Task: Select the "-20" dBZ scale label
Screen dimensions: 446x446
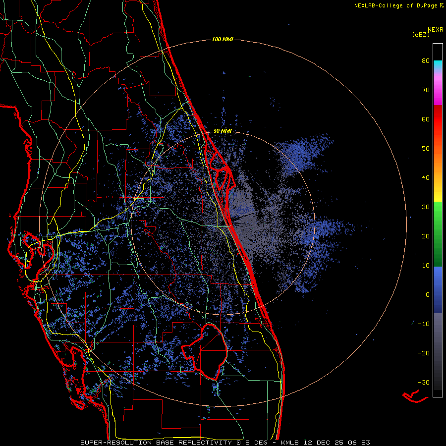Action: 424,353
